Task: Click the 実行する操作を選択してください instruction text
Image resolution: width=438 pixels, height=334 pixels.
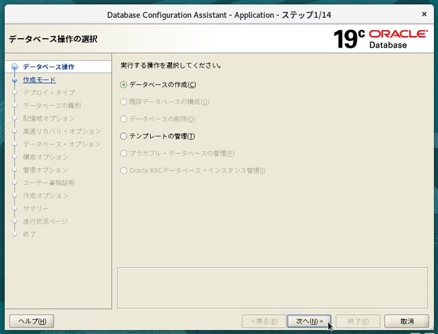Action: [x=171, y=65]
